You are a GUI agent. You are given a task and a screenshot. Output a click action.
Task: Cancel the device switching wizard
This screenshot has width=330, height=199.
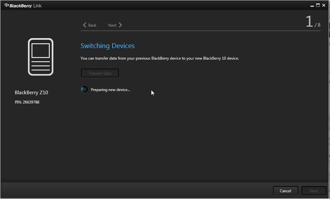coord(285,191)
